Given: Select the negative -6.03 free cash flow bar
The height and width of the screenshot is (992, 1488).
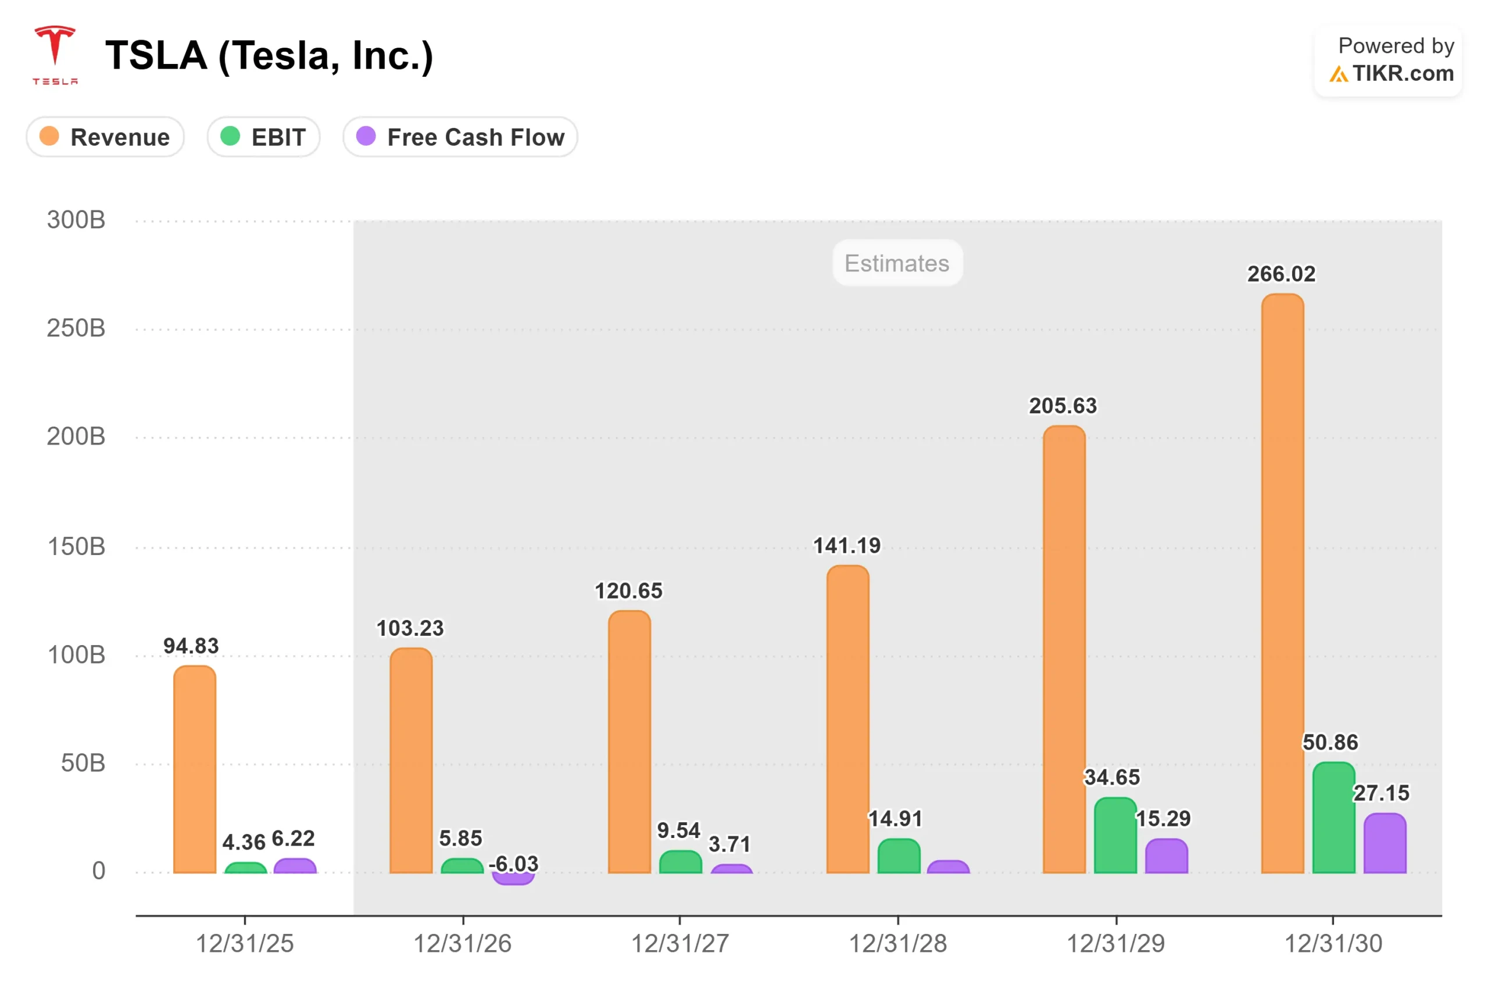Looking at the screenshot, I should [513, 879].
